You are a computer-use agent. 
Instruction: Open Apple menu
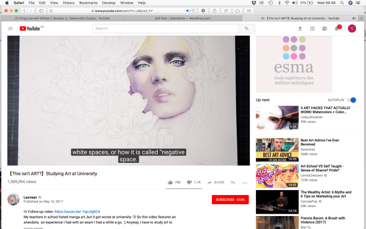pyautogui.click(x=7, y=3)
